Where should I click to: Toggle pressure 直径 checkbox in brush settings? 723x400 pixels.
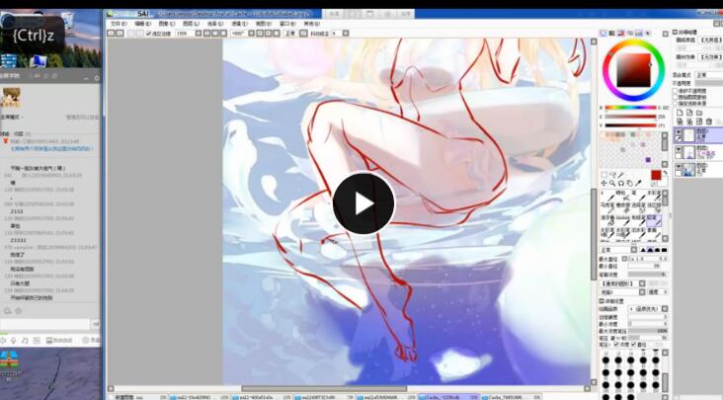click(x=634, y=345)
